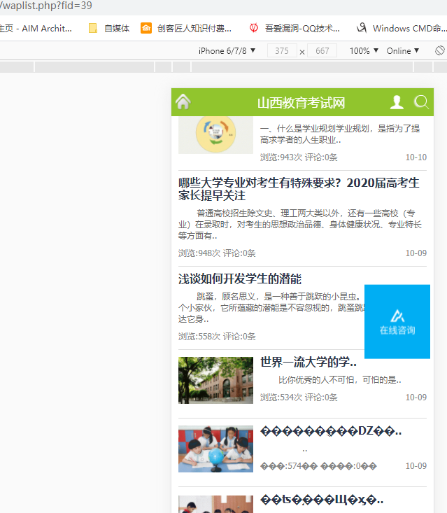Screen dimensions: 447x513
Task: Click the search magnifier icon
Action: tap(421, 102)
